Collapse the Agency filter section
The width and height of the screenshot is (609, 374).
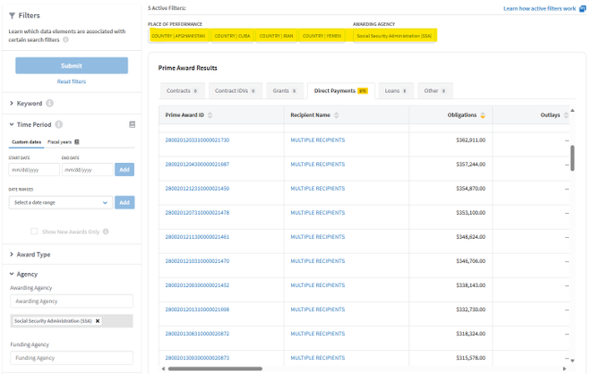(27, 274)
